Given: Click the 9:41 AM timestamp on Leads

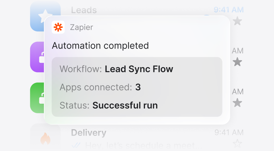Looking at the screenshot, I should [x=229, y=10].
